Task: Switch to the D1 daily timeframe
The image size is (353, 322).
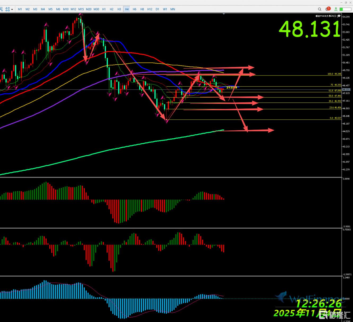Action: click(157, 9)
